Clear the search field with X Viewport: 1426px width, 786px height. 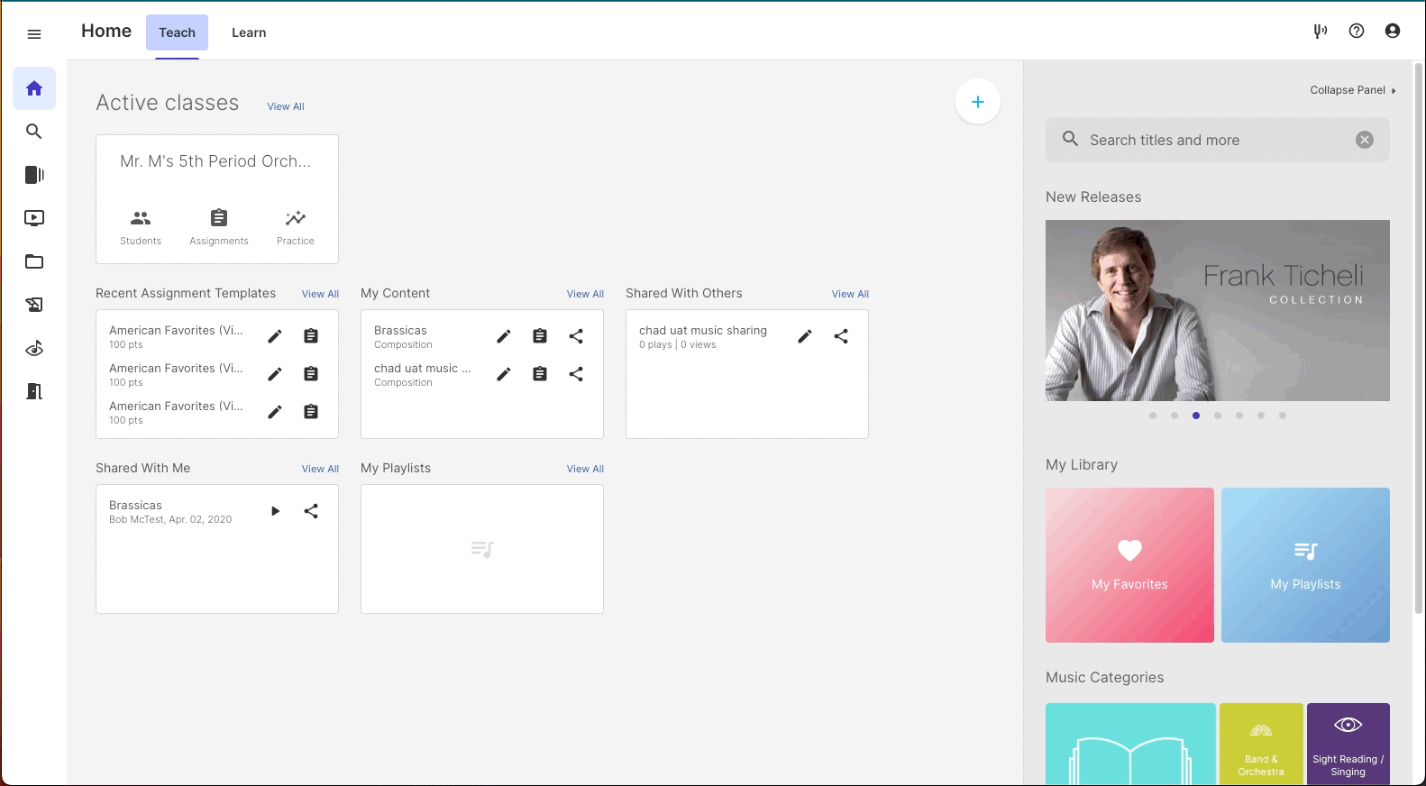(x=1365, y=140)
